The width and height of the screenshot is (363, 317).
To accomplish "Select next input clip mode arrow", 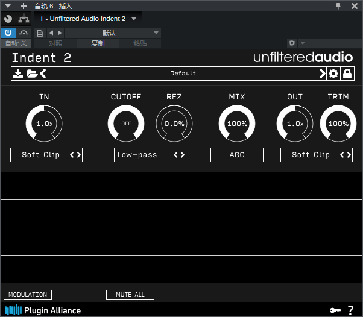I will pyautogui.click(x=79, y=155).
